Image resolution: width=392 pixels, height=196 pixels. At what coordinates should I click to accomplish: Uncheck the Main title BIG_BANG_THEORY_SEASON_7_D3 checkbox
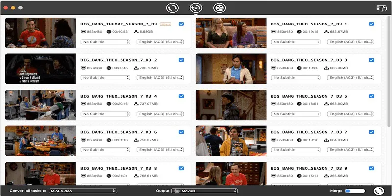click(181, 24)
